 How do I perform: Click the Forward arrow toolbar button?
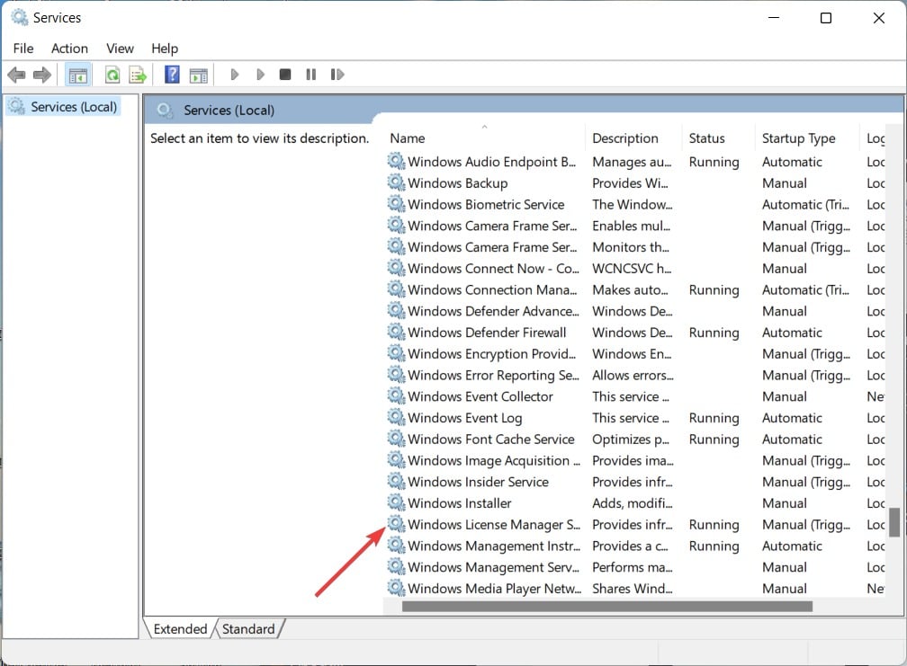tap(41, 75)
